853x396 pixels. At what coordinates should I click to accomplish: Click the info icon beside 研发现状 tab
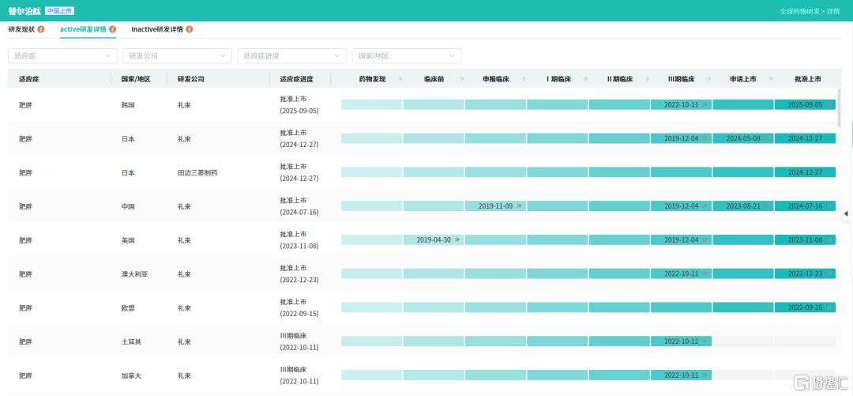point(41,29)
